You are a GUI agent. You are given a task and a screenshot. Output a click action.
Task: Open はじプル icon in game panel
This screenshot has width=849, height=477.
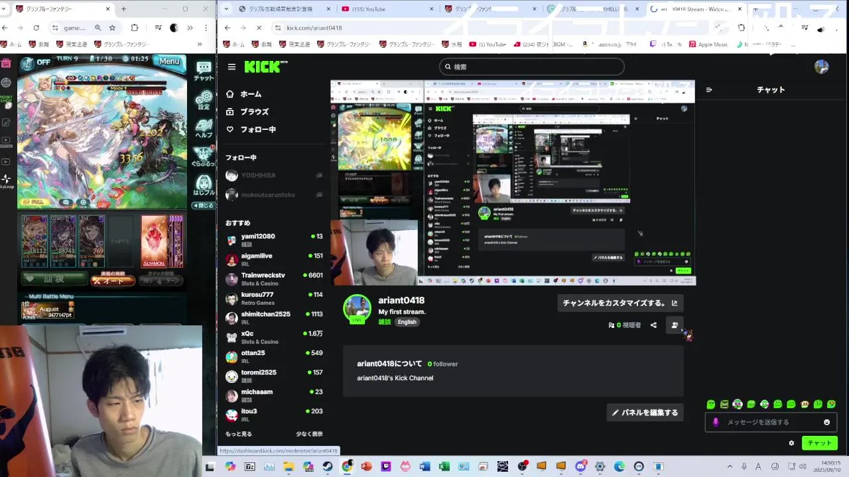pyautogui.click(x=204, y=185)
